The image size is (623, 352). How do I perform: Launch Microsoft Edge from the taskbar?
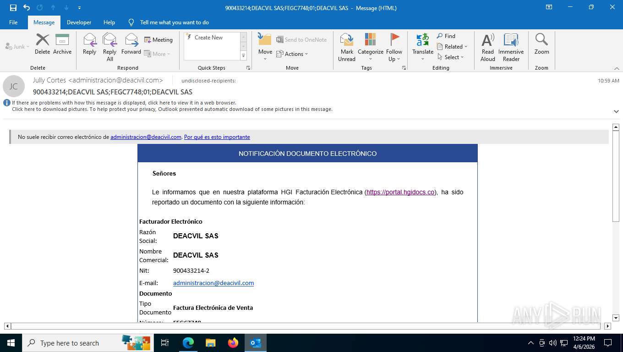point(188,343)
